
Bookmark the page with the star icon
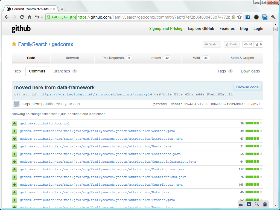[x=240, y=17]
